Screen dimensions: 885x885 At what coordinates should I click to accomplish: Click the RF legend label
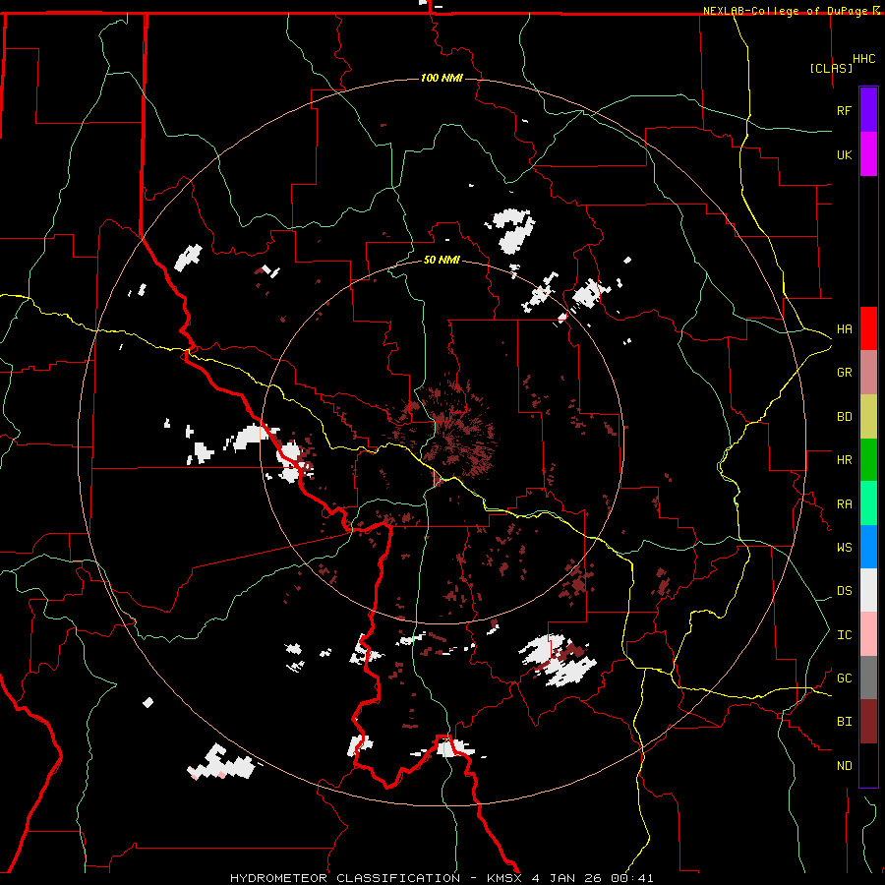tap(844, 110)
